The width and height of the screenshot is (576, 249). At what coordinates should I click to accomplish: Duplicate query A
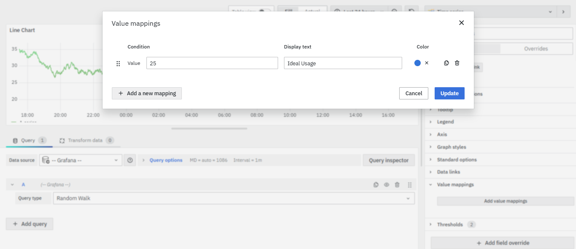coord(376,185)
